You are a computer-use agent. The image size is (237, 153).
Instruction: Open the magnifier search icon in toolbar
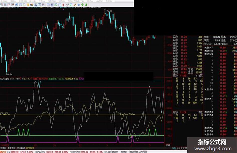pos(39,5)
